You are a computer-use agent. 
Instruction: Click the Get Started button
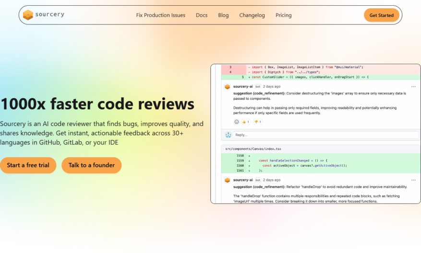382,15
